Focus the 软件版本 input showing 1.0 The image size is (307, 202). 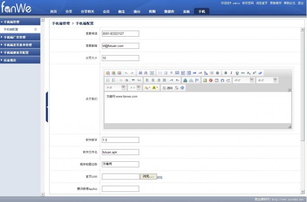pyautogui.click(x=121, y=140)
